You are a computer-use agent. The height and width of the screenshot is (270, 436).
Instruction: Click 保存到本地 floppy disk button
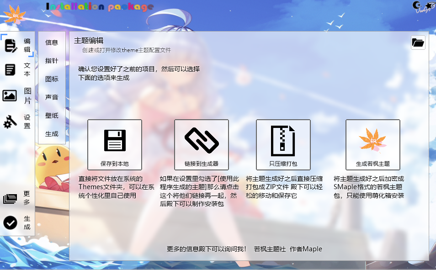point(115,145)
